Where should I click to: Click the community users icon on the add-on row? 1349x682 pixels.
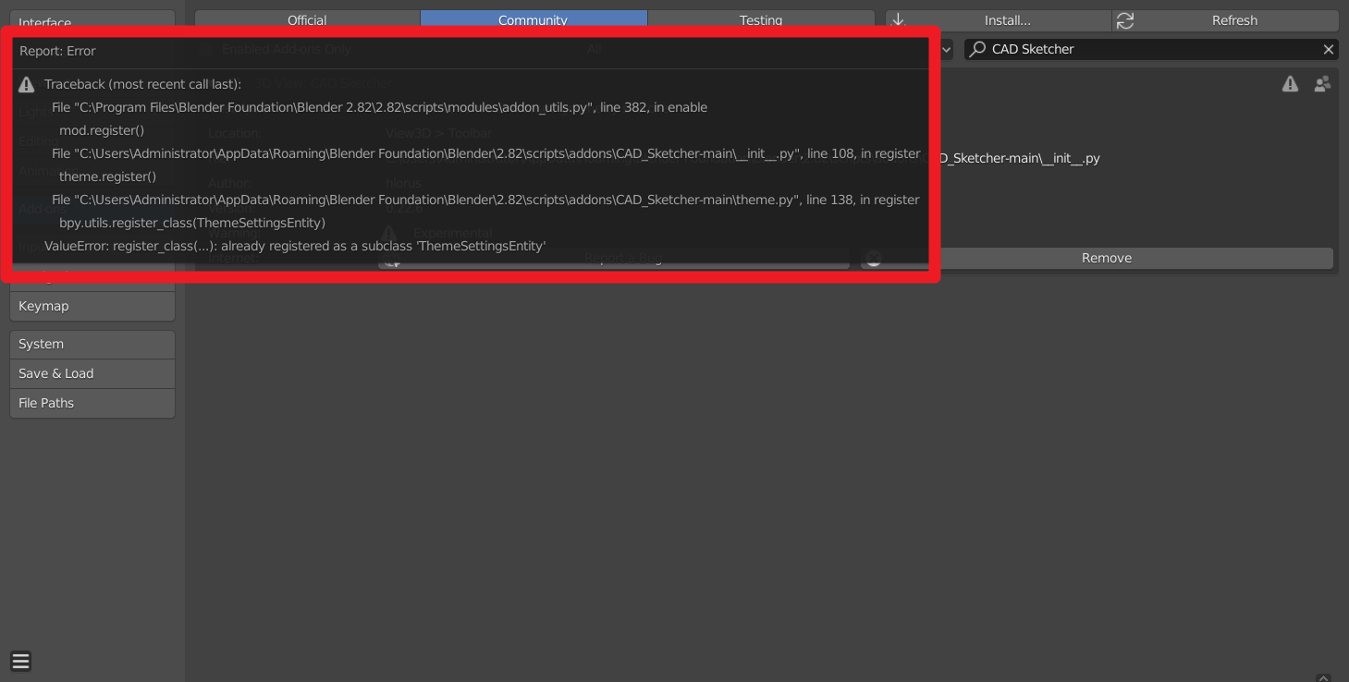click(1322, 84)
